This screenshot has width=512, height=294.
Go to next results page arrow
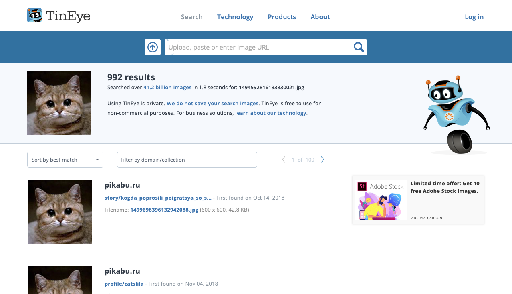point(323,160)
